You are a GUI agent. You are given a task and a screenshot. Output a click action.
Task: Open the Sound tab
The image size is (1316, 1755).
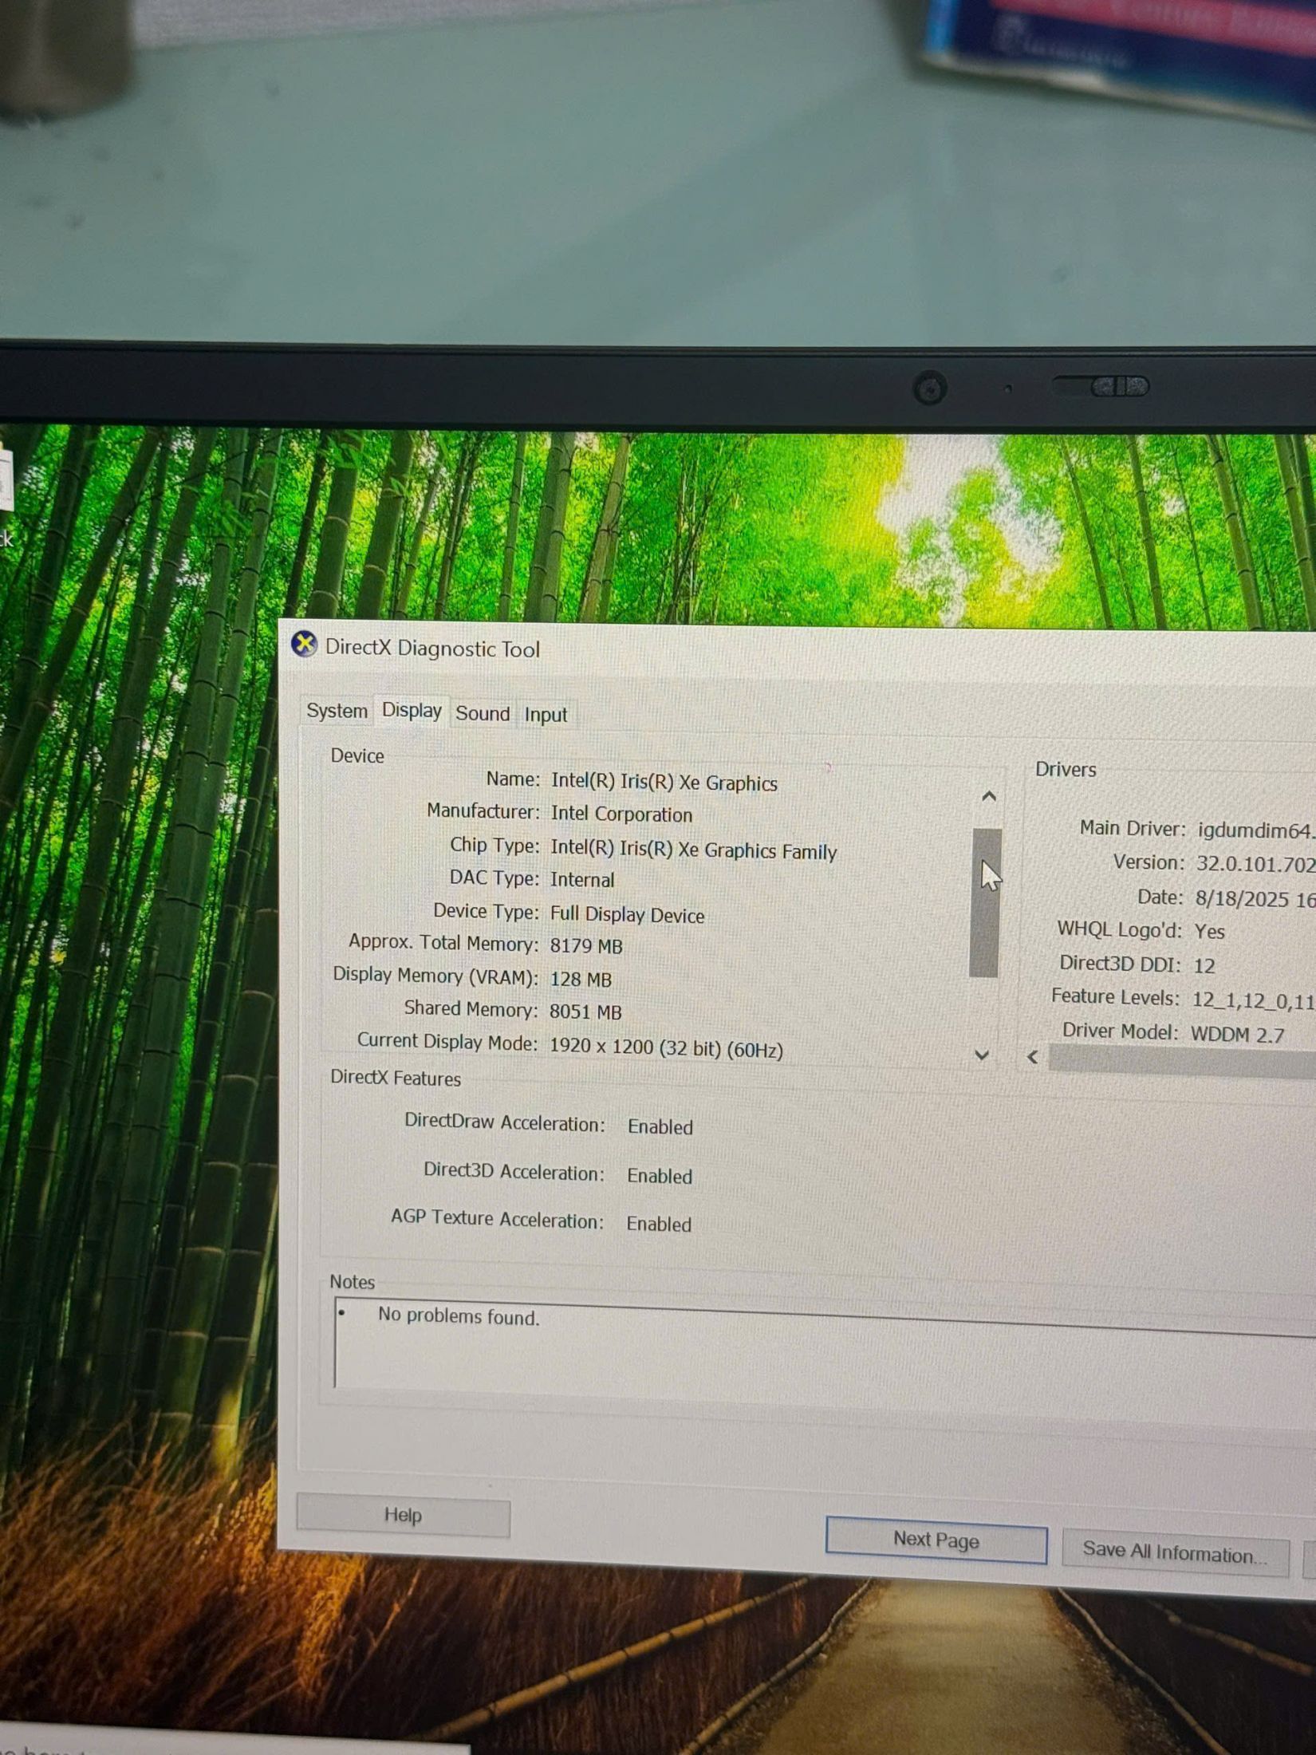[482, 713]
